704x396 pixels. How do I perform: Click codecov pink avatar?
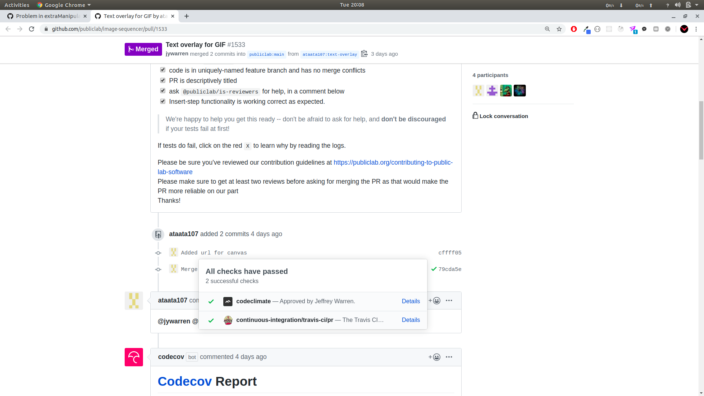click(134, 357)
